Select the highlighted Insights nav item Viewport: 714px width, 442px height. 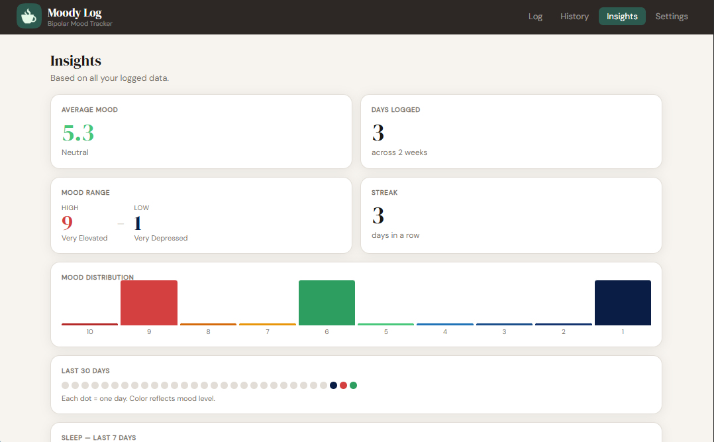tap(621, 17)
